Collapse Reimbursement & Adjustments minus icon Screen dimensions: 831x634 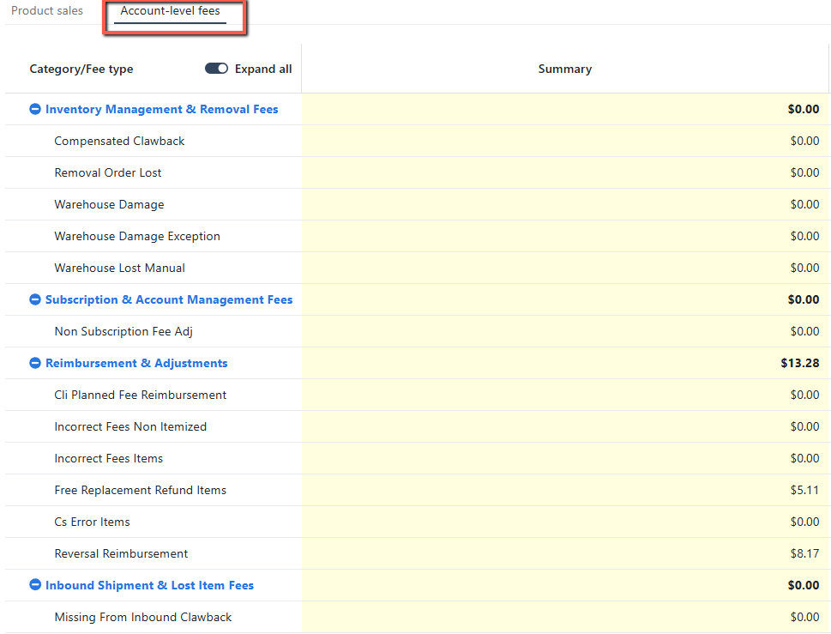(x=35, y=363)
